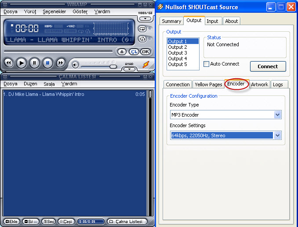Click the playlist vertical scrollbar handle

[150, 94]
